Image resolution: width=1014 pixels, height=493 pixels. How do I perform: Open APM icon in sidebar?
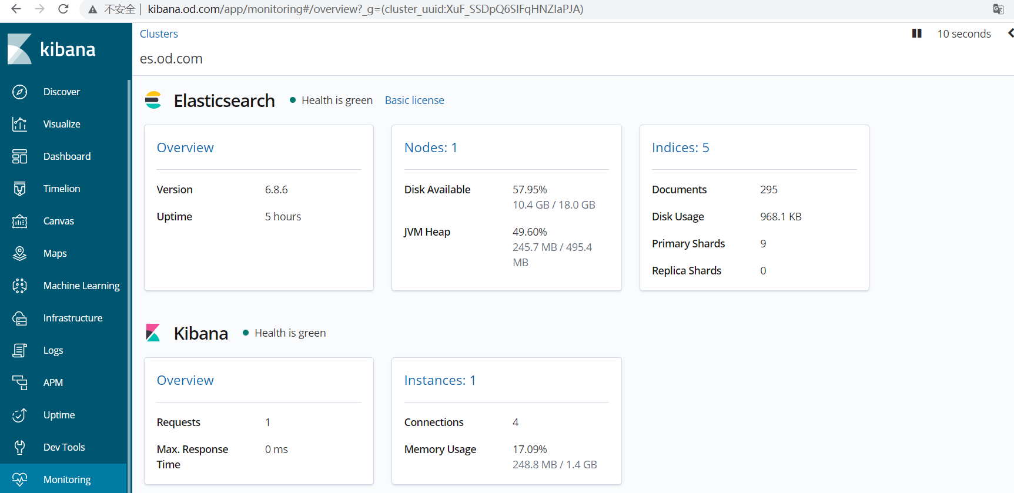[x=19, y=383]
